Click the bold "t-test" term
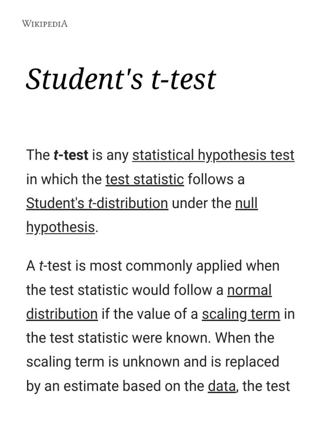 pyautogui.click(x=71, y=155)
